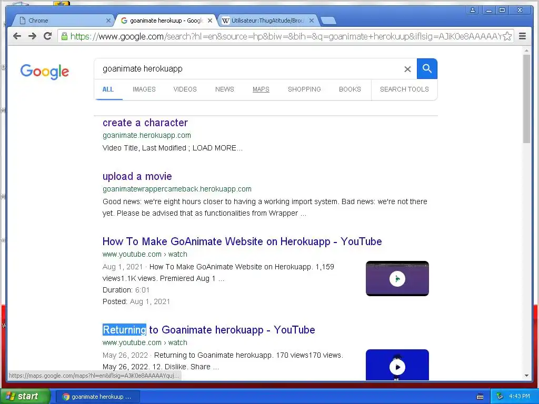The image size is (539, 404).
Task: Click the taskbar clock showing 4:43 PM
Action: click(x=520, y=397)
